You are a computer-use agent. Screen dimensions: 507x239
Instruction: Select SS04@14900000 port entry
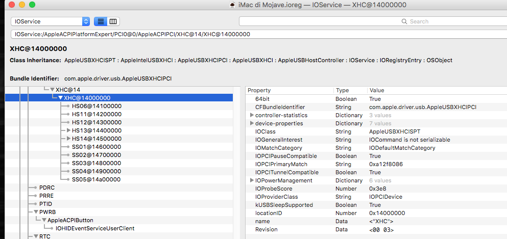point(96,171)
